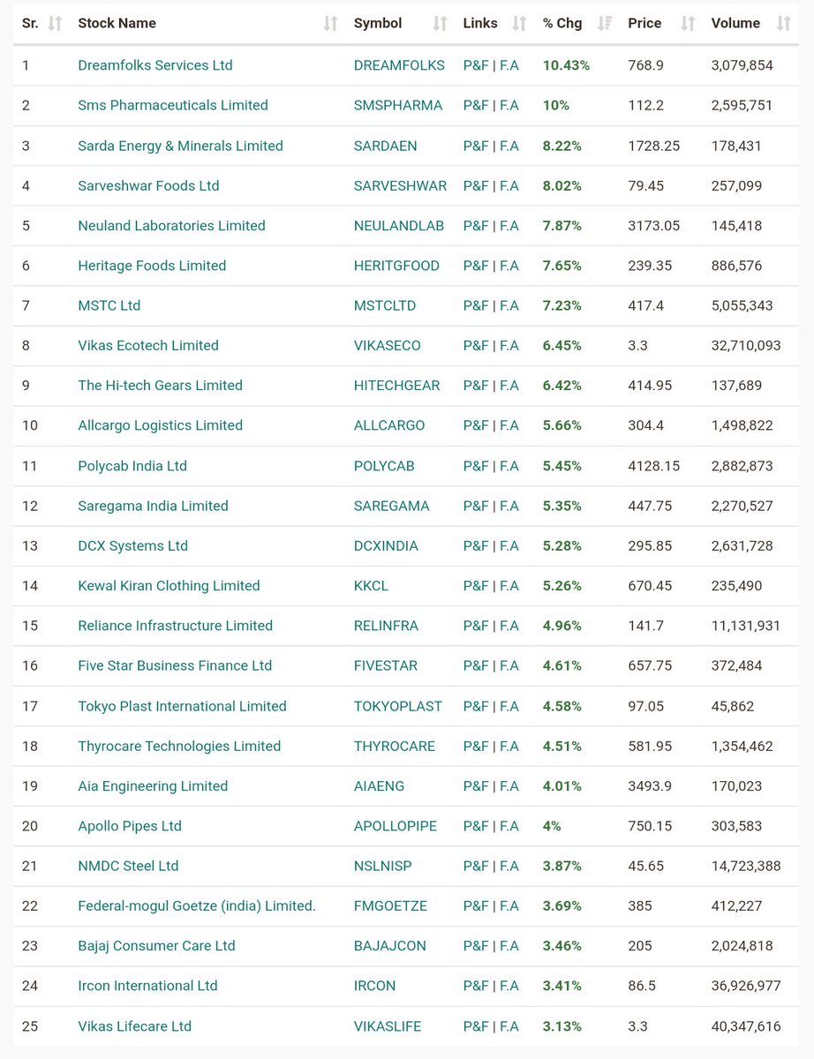Click the SARVESHWAR symbol link
Screen dimensions: 814x1059
[x=400, y=185]
